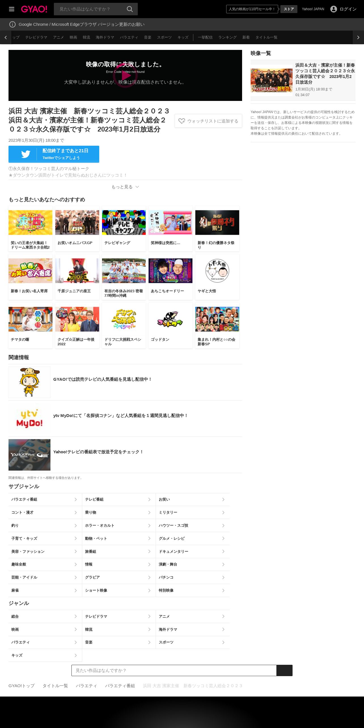Open the テレビギャング thumbnail
364x728 pixels.
pos(124,223)
